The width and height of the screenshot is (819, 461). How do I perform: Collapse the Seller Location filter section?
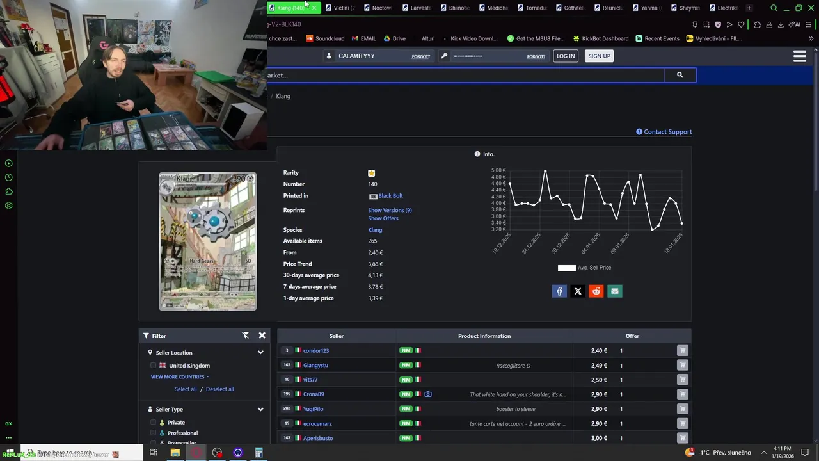click(260, 353)
